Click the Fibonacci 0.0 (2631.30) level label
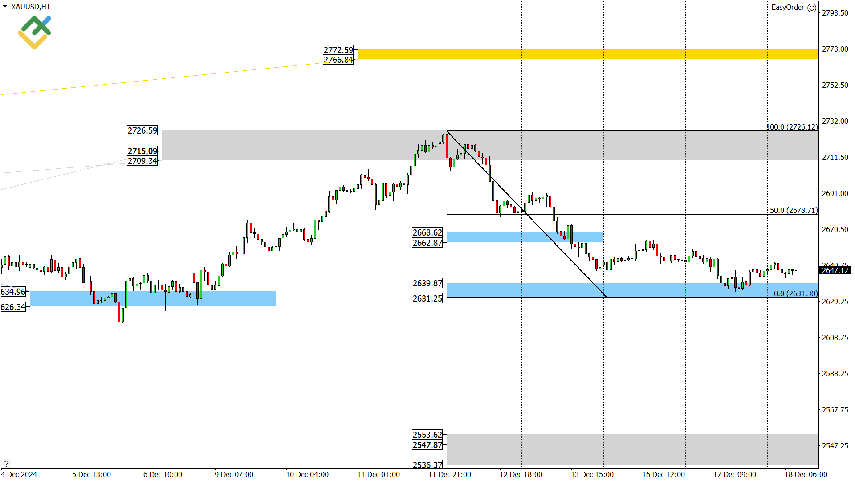855x481 pixels. coord(795,293)
